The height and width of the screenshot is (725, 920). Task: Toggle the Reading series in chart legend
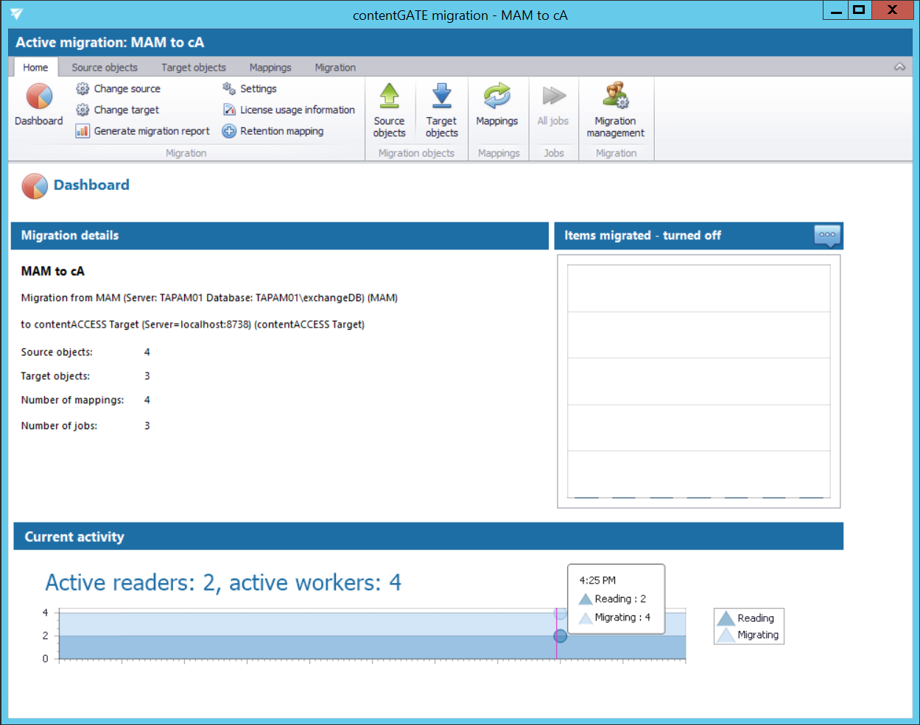point(748,618)
